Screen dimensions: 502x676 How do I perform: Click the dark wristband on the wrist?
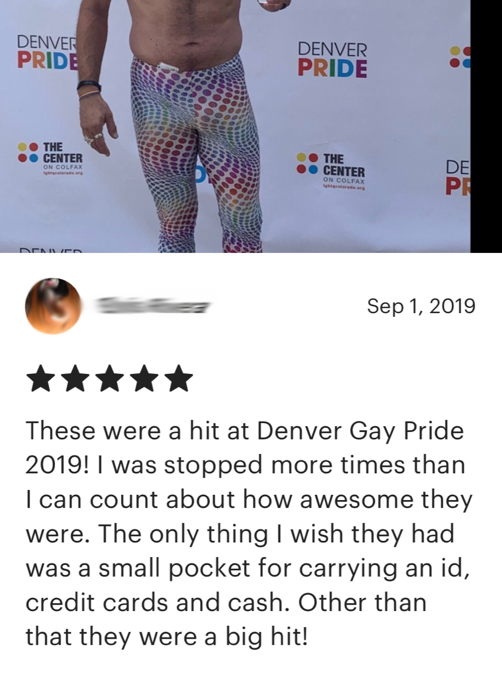[89, 85]
